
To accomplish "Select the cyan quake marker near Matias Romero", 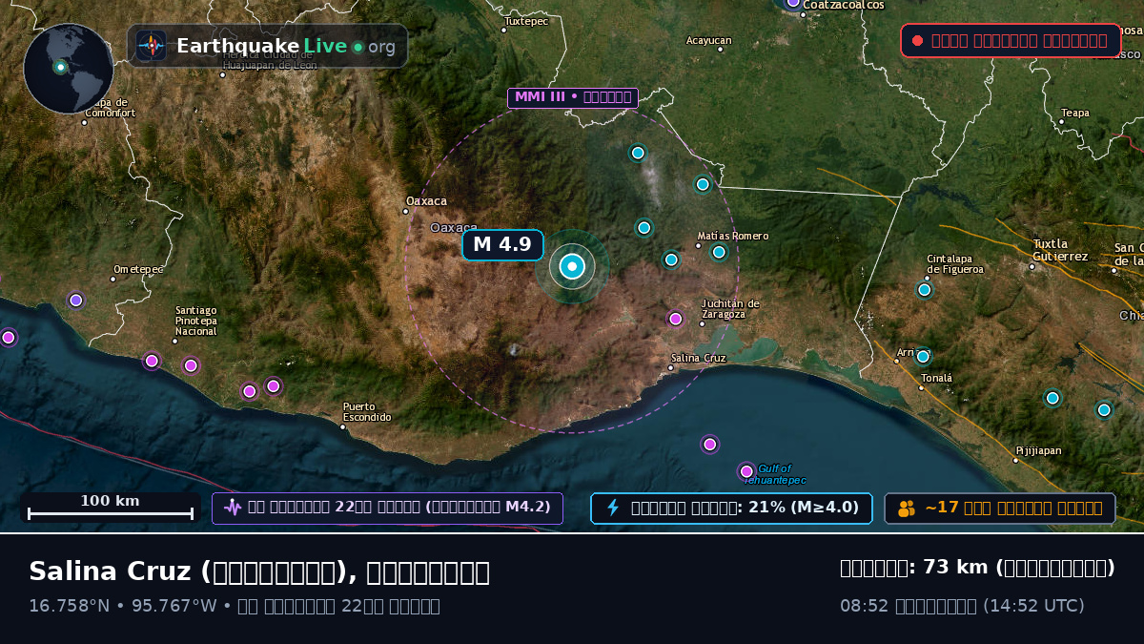I will 719,252.
